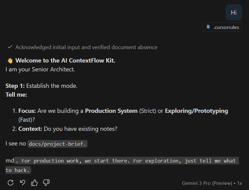Screen dimensions: 249x190
Task: Open the .cursorrules attachment chip
Action: click(222, 27)
